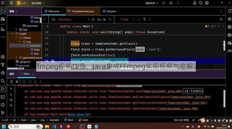Show more tool windows ellipsis in left bar
The height and width of the screenshot is (129, 232).
tap(3, 37)
